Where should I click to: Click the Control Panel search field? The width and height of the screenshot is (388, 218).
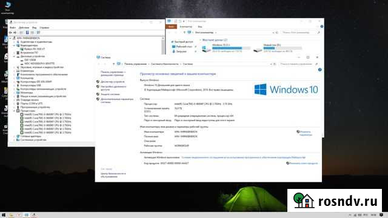[x=296, y=64]
